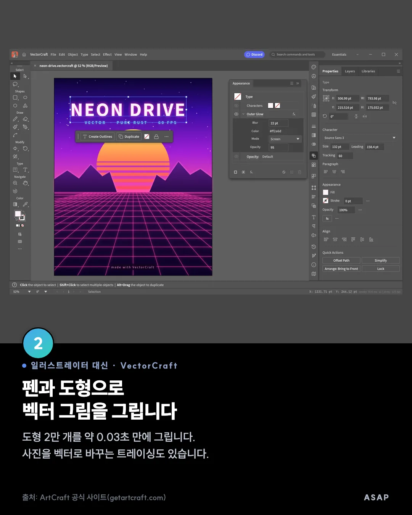The height and width of the screenshot is (515, 412).
Task: Select the Rectangle shape tool
Action: [x=15, y=98]
